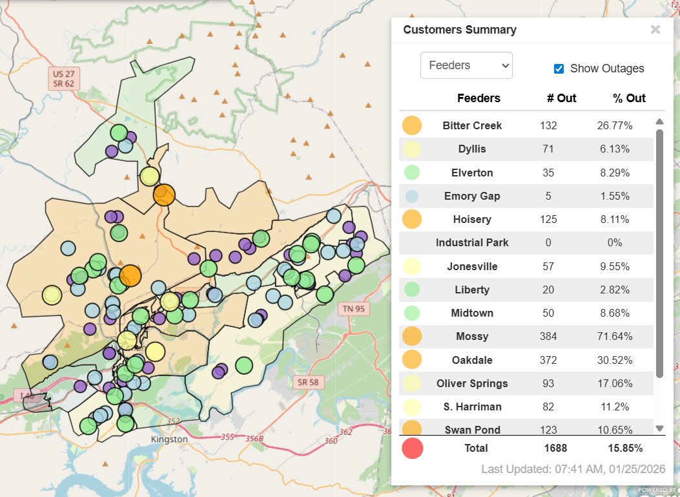Open the Feeders dropdown selector
This screenshot has width=680, height=497.
(x=466, y=65)
